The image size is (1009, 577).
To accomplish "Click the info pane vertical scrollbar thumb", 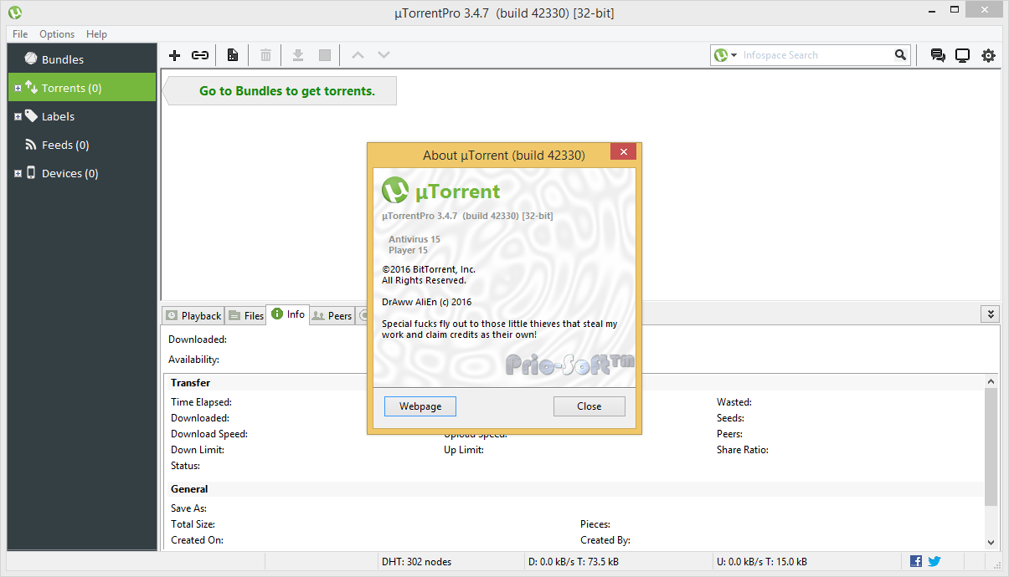I will [x=991, y=447].
